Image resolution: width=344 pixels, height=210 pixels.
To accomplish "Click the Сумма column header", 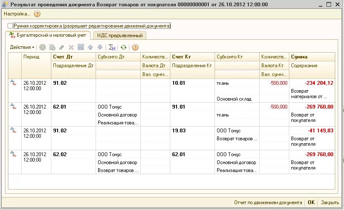I will coord(312,57).
